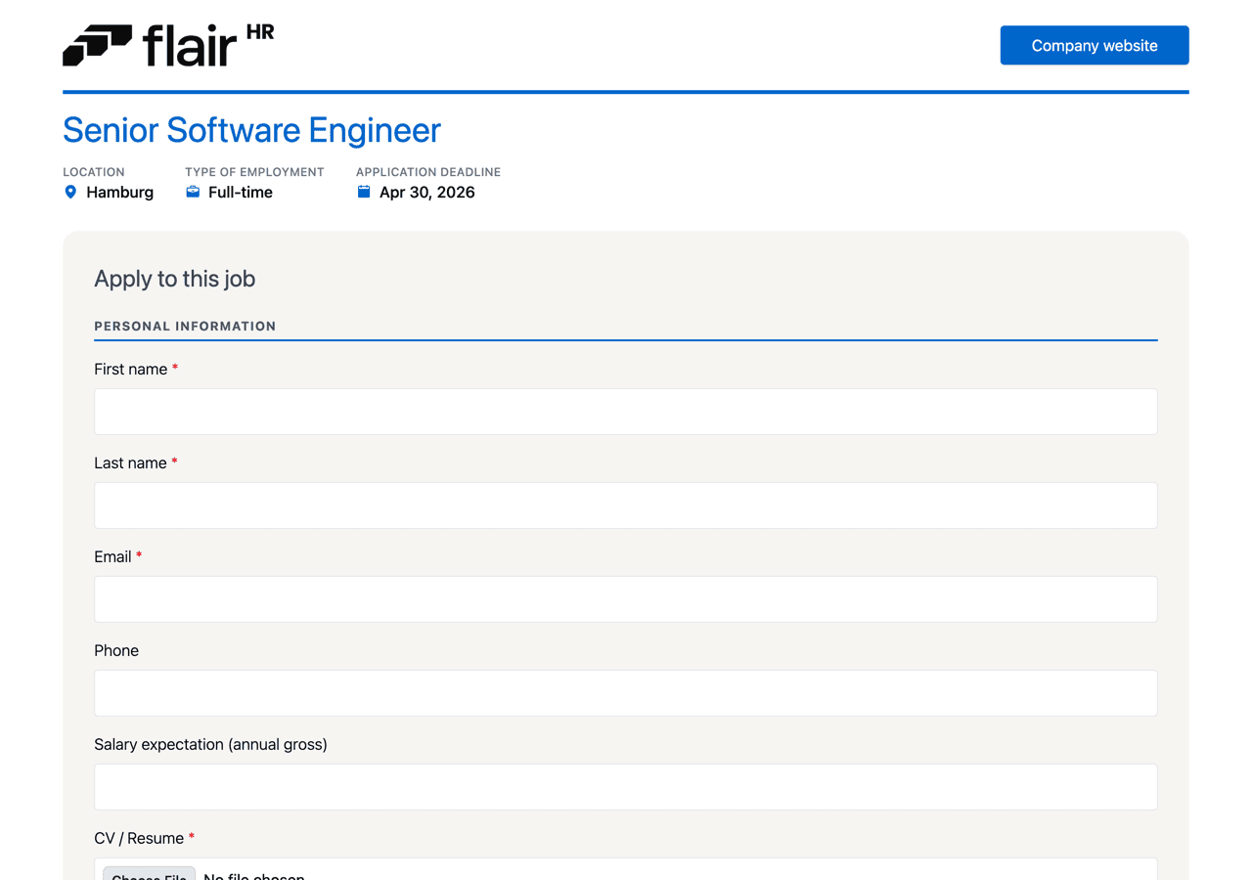Click the PERSONAL INFORMATION section label
This screenshot has height=880, width=1252.
185,327
